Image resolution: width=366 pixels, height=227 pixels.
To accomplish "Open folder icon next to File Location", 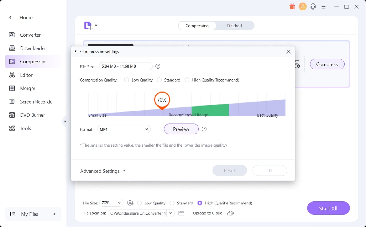I will (181, 213).
